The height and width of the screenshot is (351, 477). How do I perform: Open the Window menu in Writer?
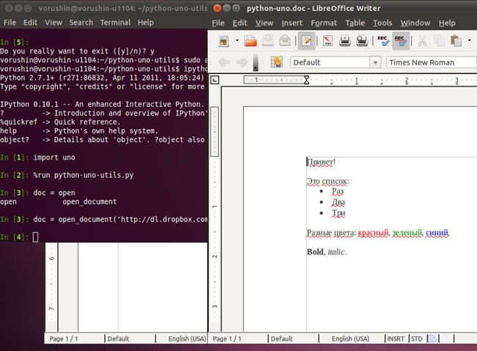[415, 23]
